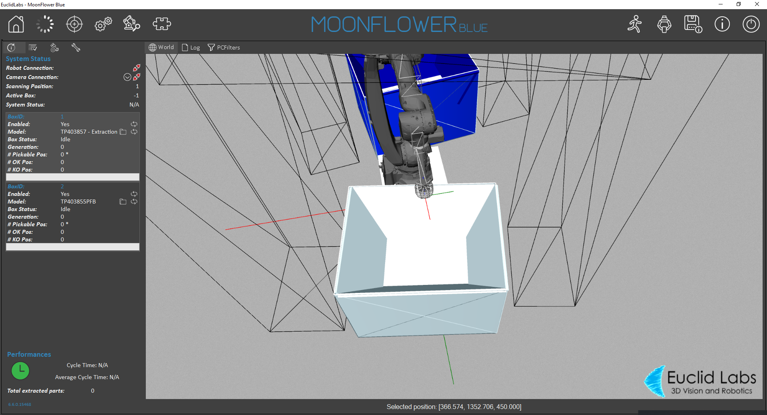
Task: Click the 'System Status' heading
Action: pos(28,59)
